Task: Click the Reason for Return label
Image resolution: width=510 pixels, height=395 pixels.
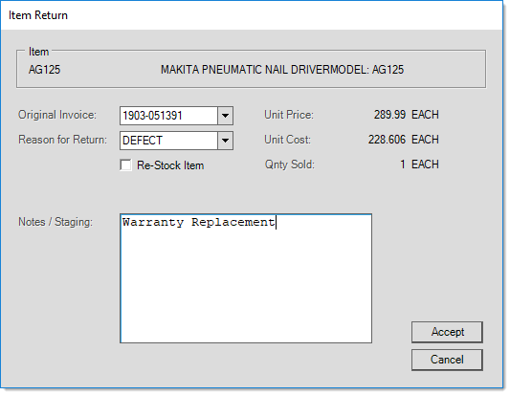Action: (62, 140)
